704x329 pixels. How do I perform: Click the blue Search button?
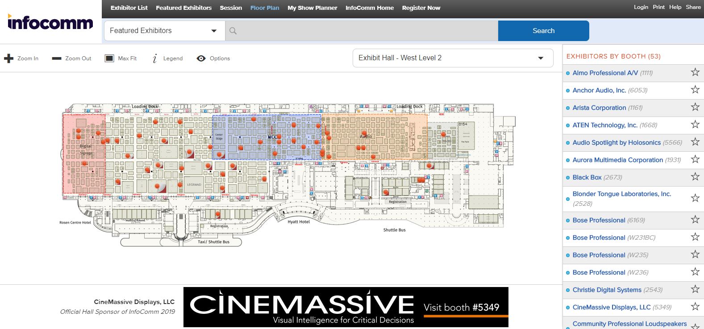[544, 31]
